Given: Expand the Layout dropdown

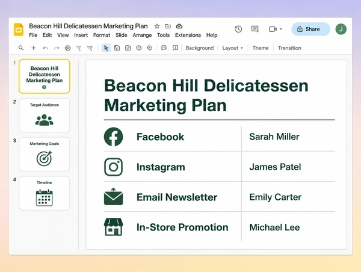Looking at the screenshot, I should tap(232, 48).
